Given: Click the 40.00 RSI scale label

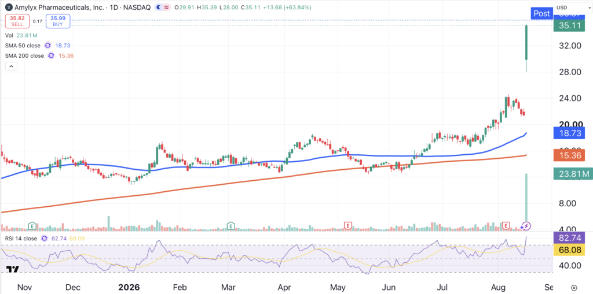Looking at the screenshot, I should (x=571, y=265).
